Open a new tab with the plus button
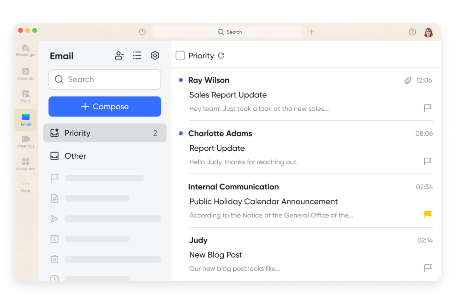Viewport: 456px width, 304px height. pyautogui.click(x=311, y=32)
